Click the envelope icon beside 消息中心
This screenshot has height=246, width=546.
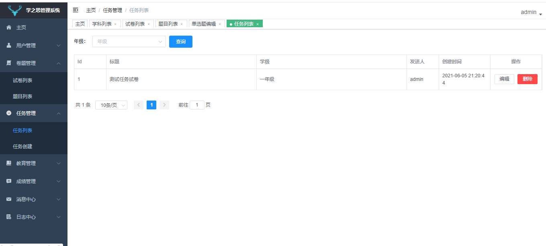coord(9,199)
